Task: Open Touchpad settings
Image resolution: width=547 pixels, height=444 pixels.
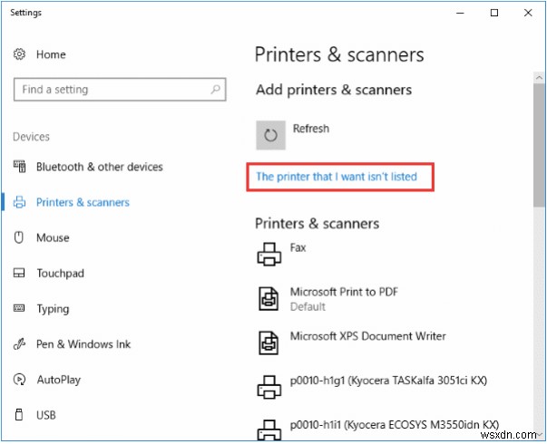Action: click(61, 274)
